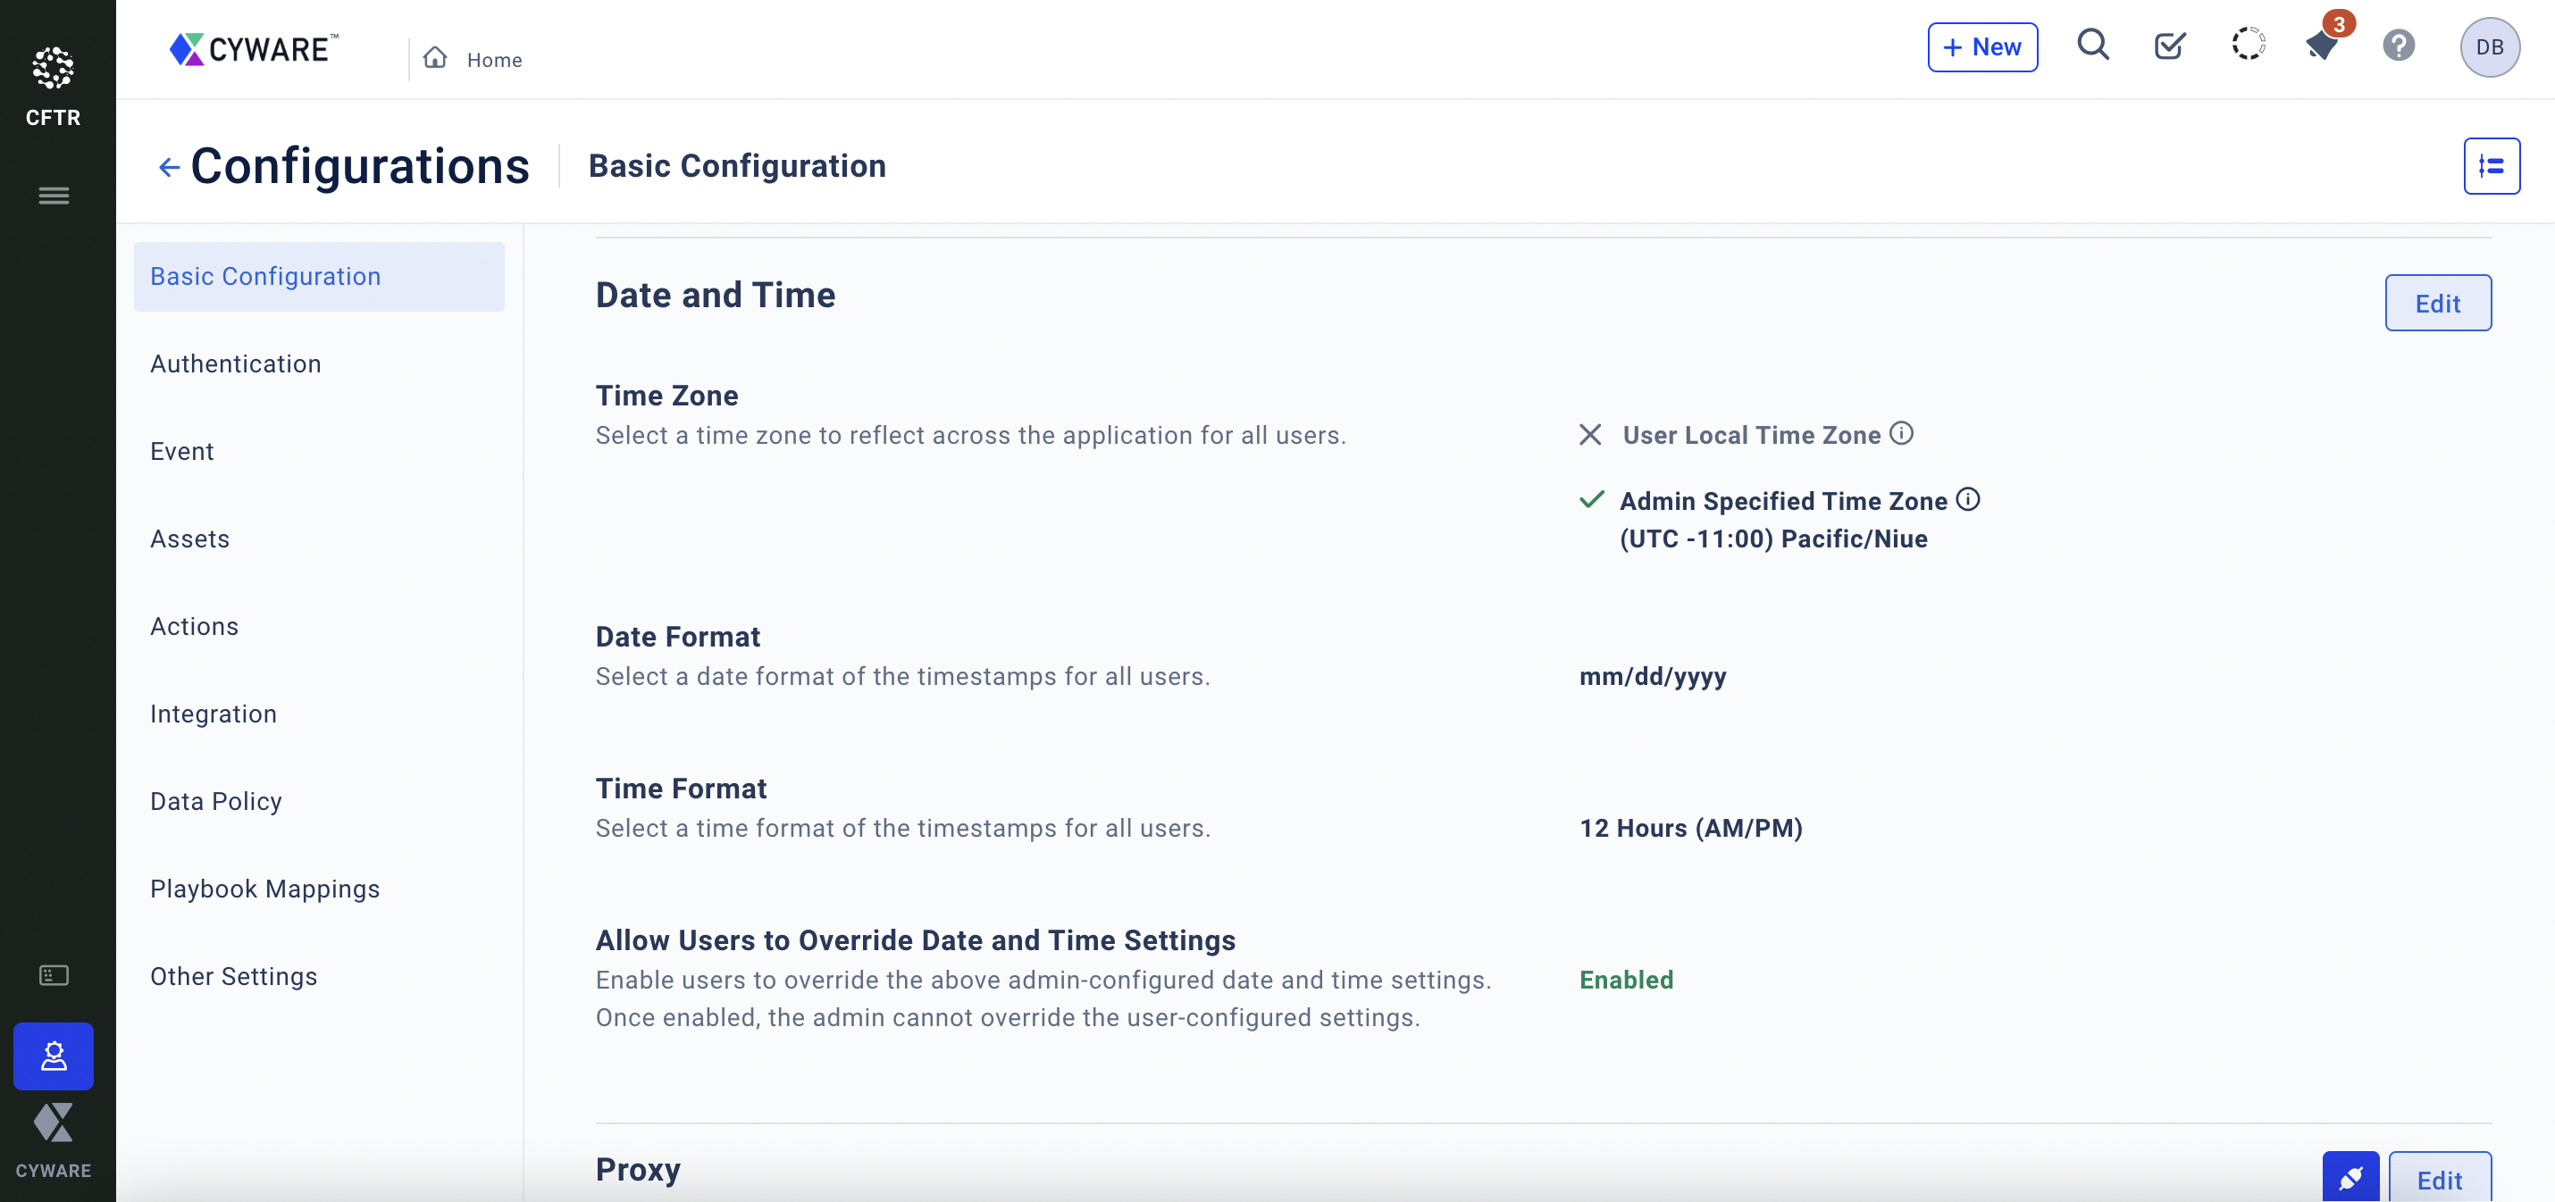Image resolution: width=2555 pixels, height=1202 pixels.
Task: Open the help question mark icon
Action: (2399, 46)
